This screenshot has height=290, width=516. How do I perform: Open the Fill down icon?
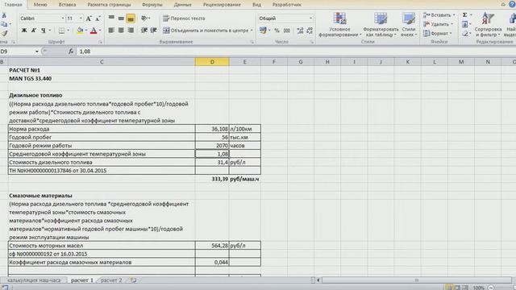(x=464, y=24)
